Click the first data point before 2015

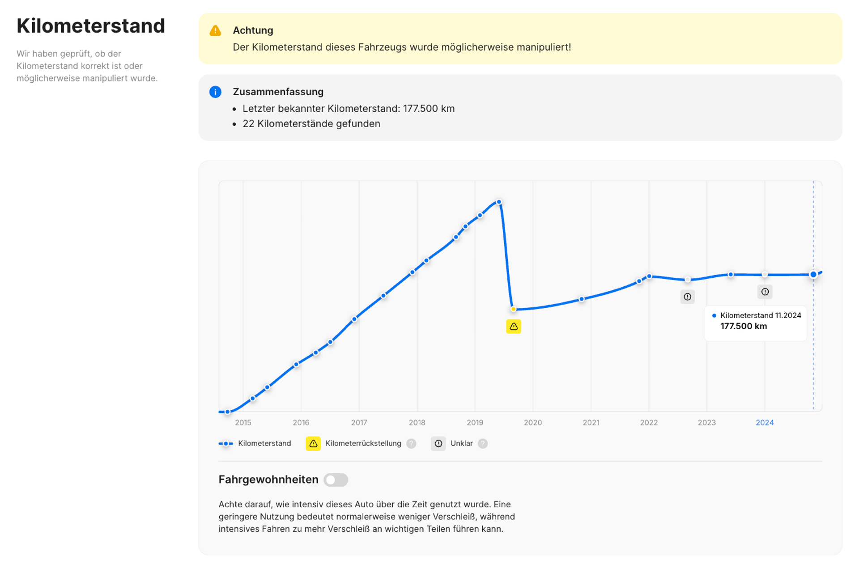click(x=228, y=412)
